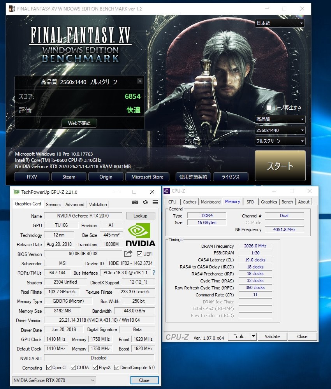Switch to the Sensors tab in GPU-Z
Image resolution: width=331 pixels, height=389 pixels.
53,205
